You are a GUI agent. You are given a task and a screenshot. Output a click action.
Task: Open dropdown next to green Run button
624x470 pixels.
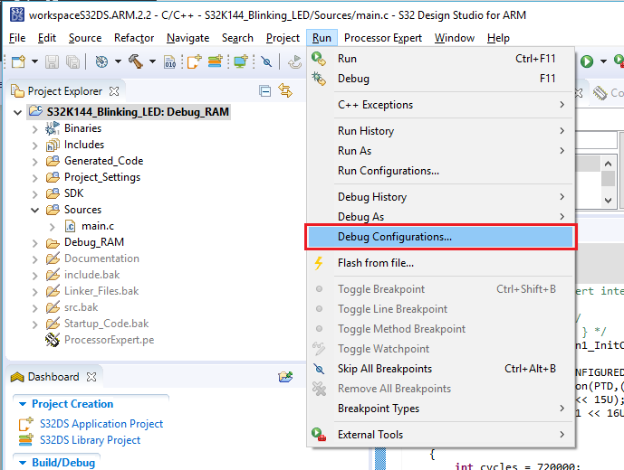pos(603,61)
